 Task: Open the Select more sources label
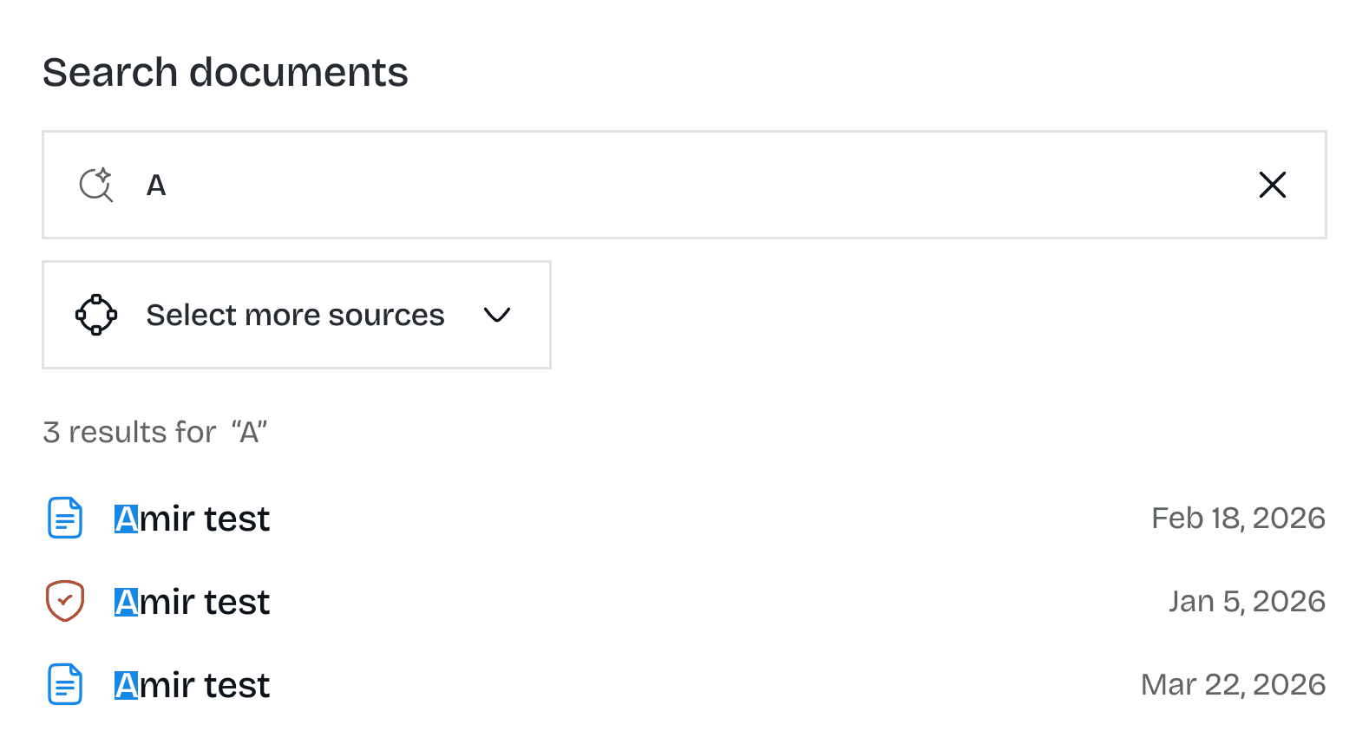pos(295,315)
